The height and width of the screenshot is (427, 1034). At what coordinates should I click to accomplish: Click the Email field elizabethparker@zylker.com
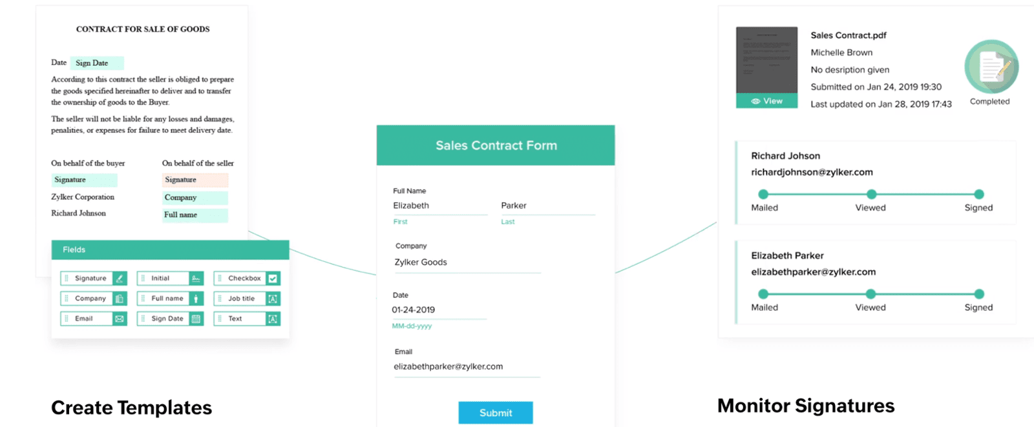click(x=467, y=367)
